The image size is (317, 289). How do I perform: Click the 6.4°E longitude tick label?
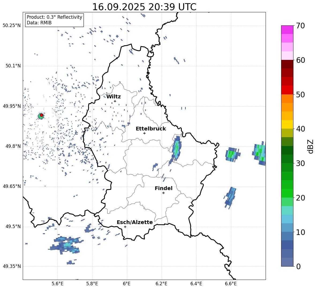click(196, 284)
